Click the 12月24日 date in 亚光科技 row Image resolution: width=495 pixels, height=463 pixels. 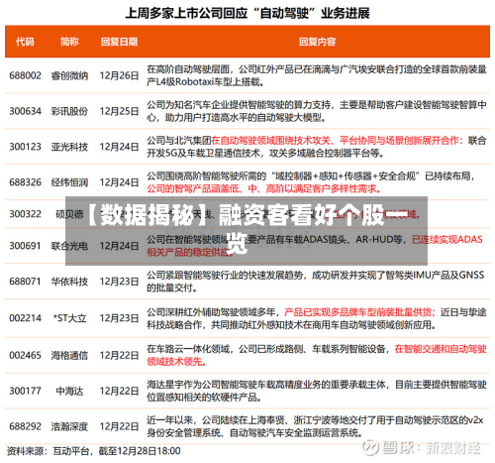[x=119, y=147]
